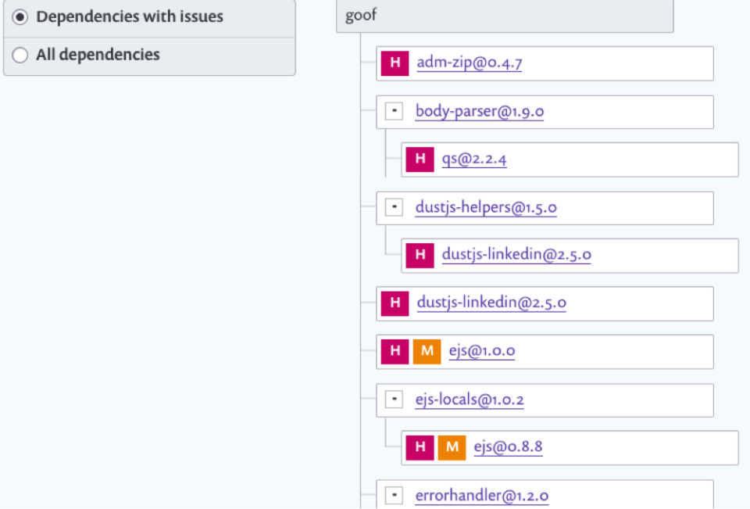Collapse the ejs-locals@1.0.2 node
This screenshot has height=509, width=750.
click(394, 400)
